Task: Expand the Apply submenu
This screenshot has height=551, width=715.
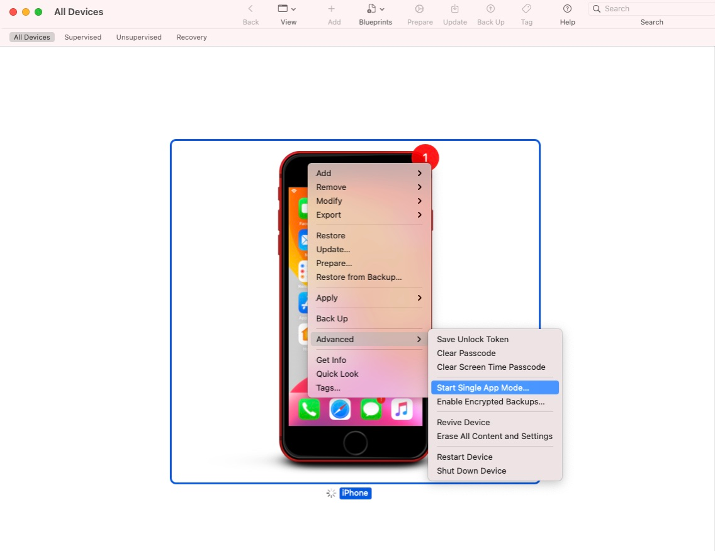Action: 369,298
